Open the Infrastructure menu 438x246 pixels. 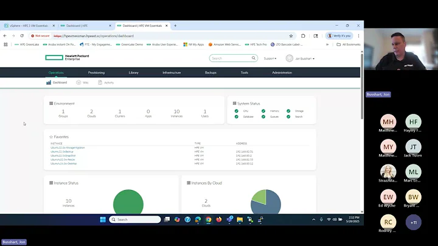[172, 72]
